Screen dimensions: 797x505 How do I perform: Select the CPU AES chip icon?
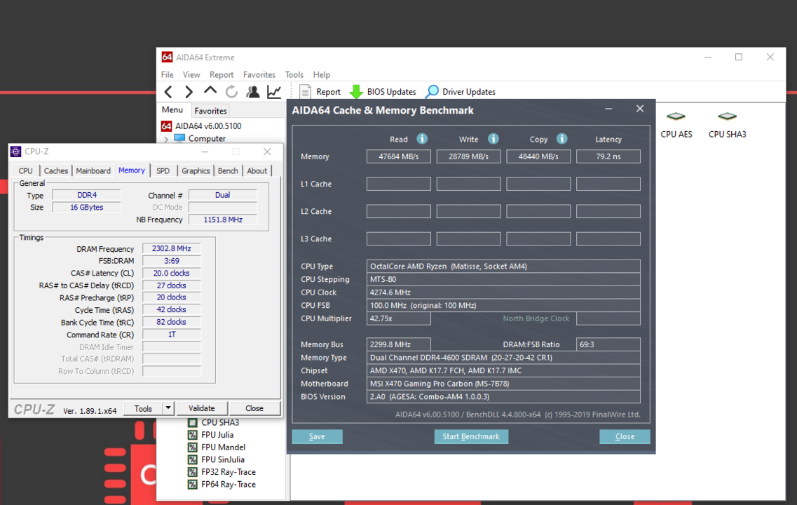point(676,116)
